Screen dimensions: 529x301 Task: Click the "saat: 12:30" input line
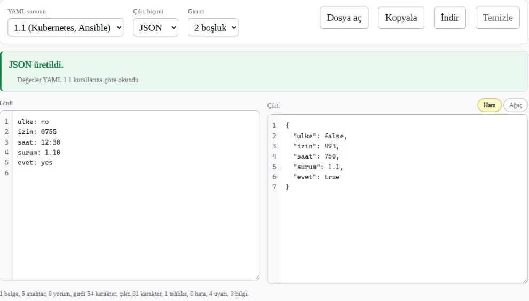tap(39, 142)
